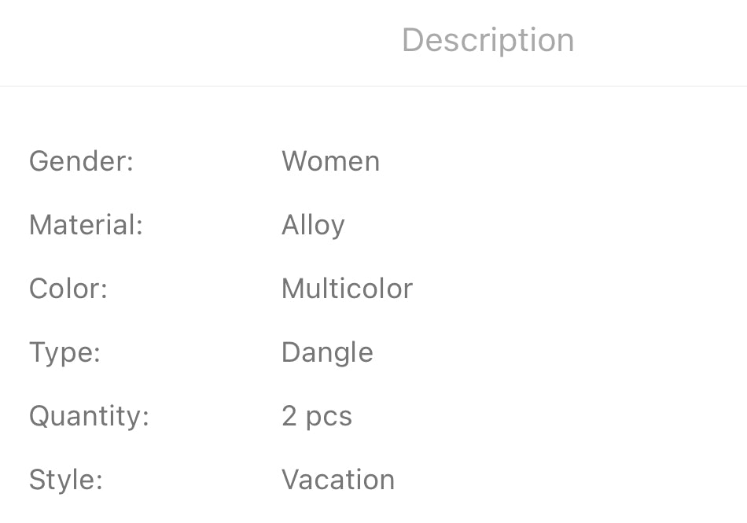Select the Dangle type value
This screenshot has height=523, width=747.
[x=327, y=352]
